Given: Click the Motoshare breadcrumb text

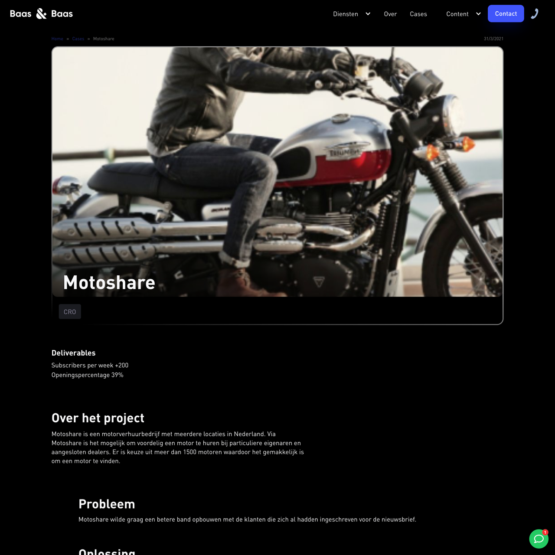Looking at the screenshot, I should [104, 39].
